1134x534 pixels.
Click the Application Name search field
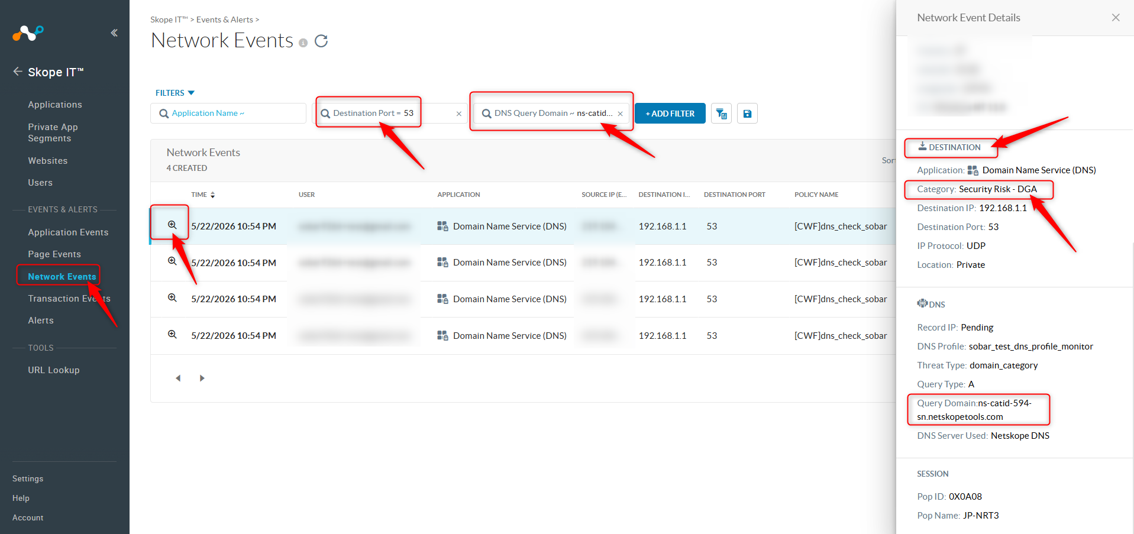[228, 113]
